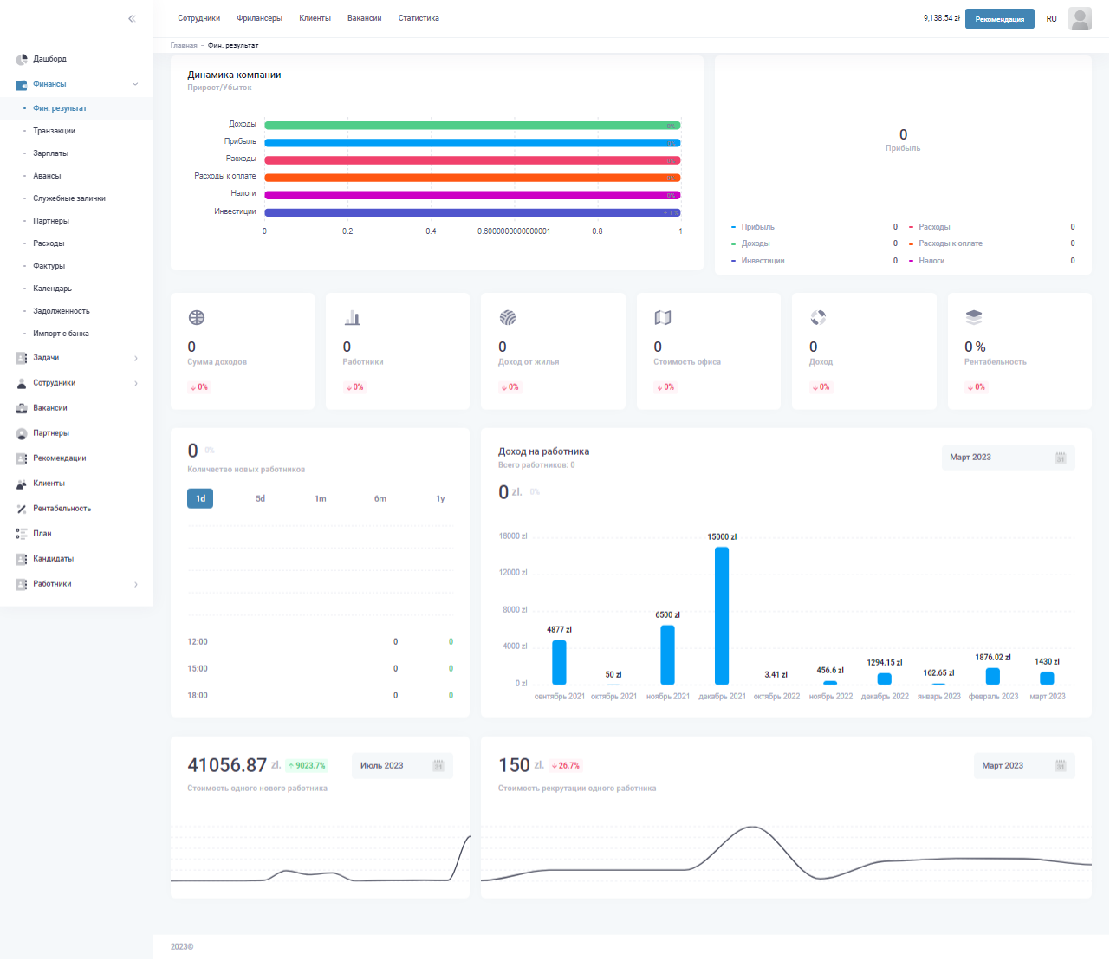
Task: Click the circular icon on Доход card
Action: (818, 318)
